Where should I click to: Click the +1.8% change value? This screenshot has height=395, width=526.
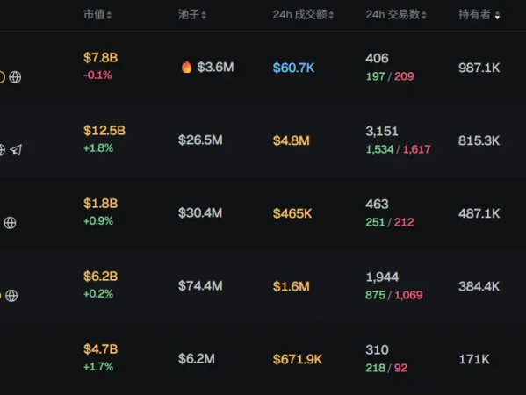tap(98, 147)
